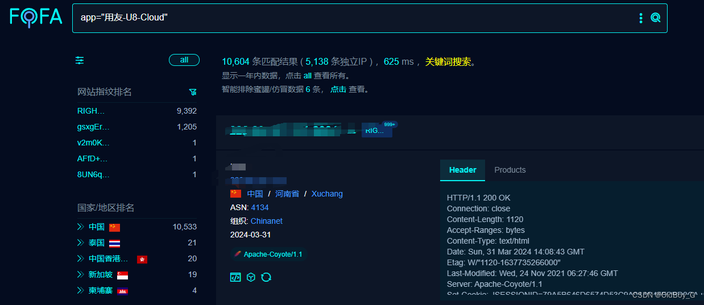Click the China flag in country ranking
The image size is (704, 305).
pos(114,227)
